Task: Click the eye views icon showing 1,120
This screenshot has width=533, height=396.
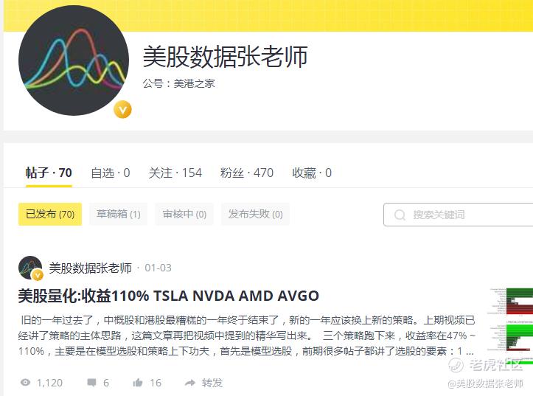Action: click(x=26, y=383)
